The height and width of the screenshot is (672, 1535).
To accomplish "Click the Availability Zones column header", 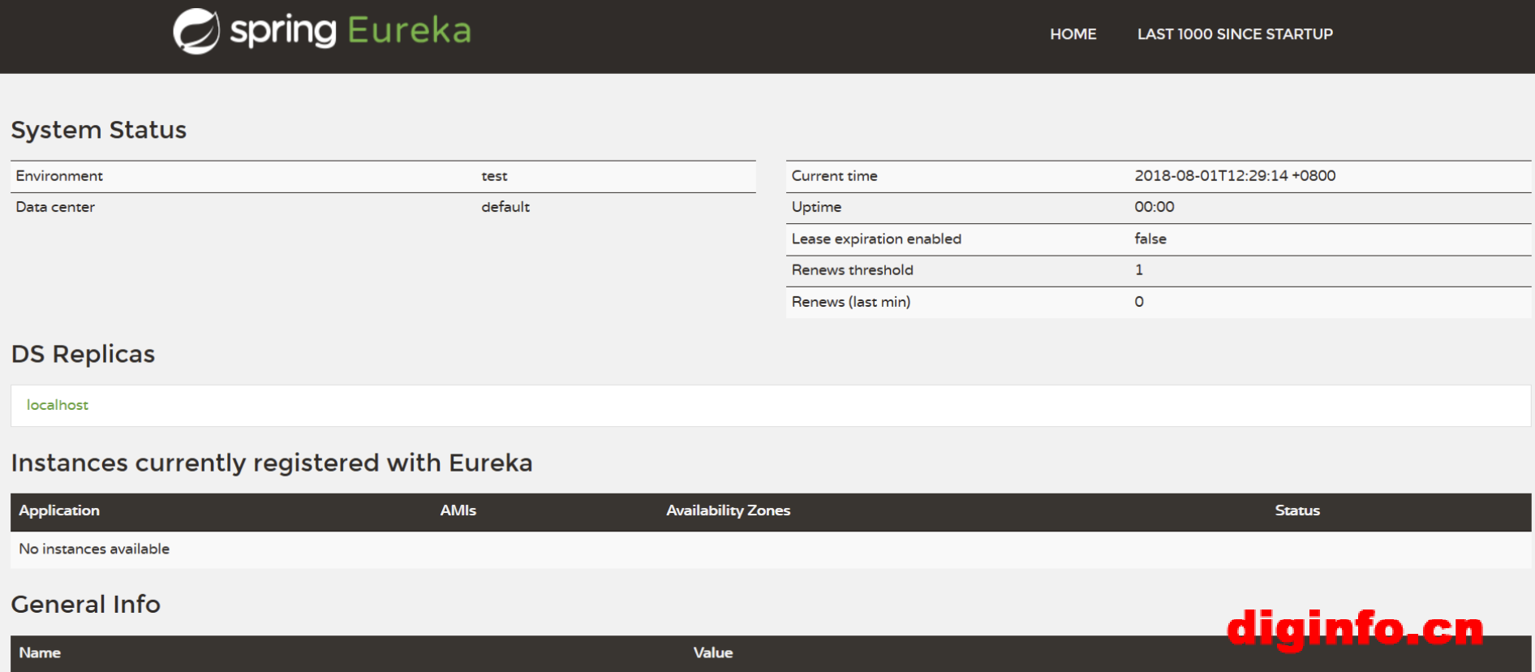I will click(x=728, y=510).
